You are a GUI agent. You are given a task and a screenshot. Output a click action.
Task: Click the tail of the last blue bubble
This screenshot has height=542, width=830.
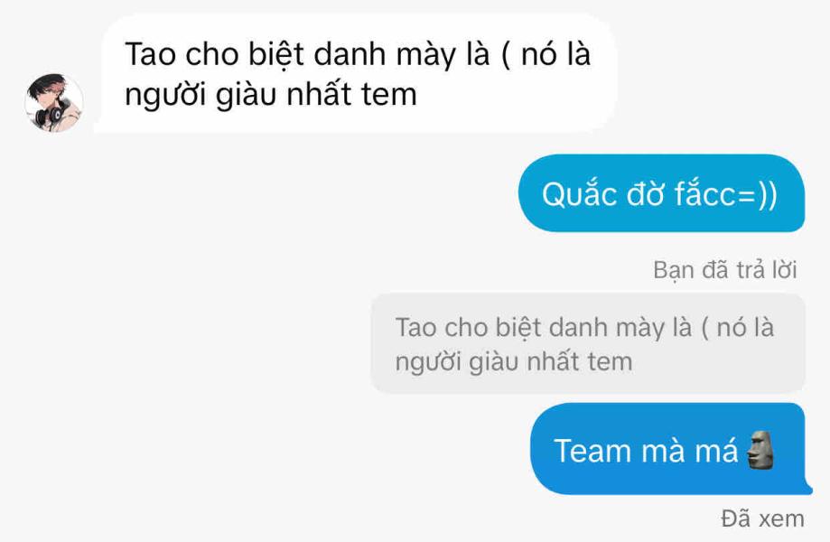tap(806, 486)
